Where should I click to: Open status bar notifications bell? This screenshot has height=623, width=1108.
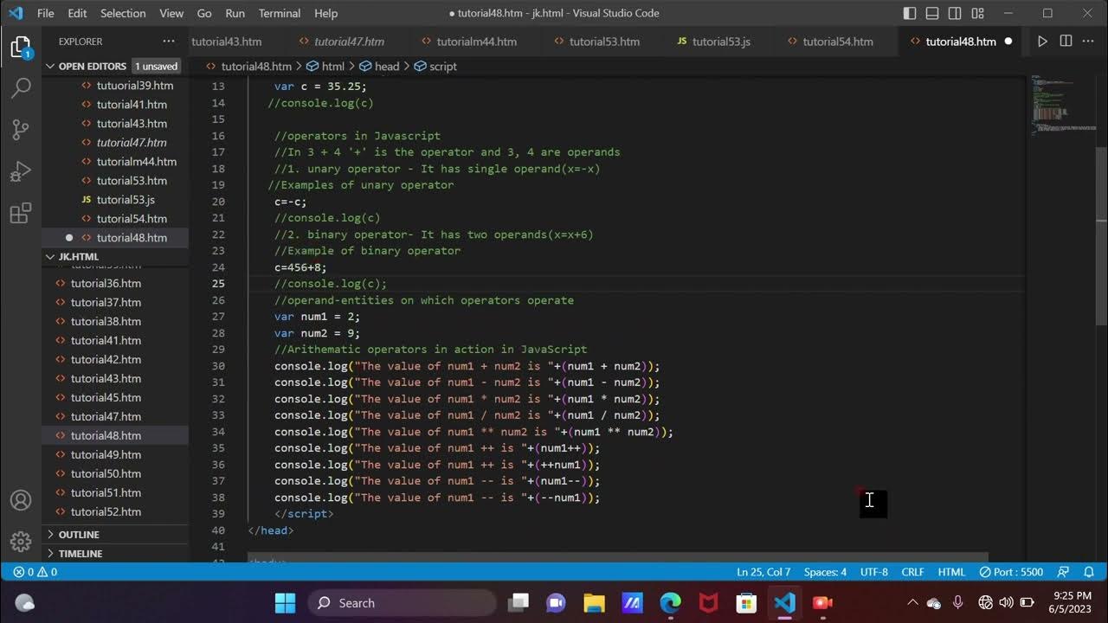point(1089,572)
